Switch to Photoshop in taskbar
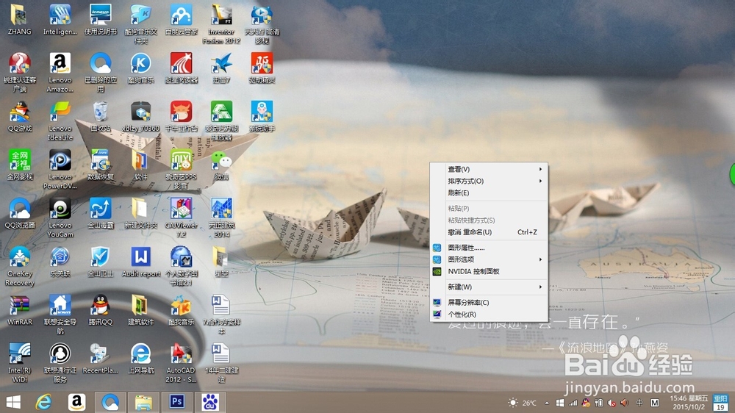 point(176,402)
